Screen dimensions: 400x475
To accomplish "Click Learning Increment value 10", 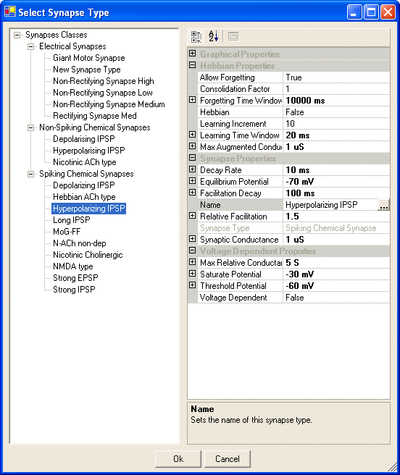I will click(337, 124).
